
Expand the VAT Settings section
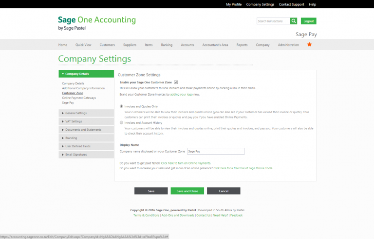86,121
